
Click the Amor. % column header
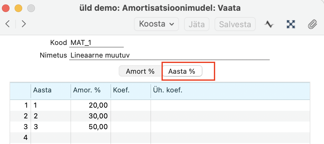tap(90, 90)
